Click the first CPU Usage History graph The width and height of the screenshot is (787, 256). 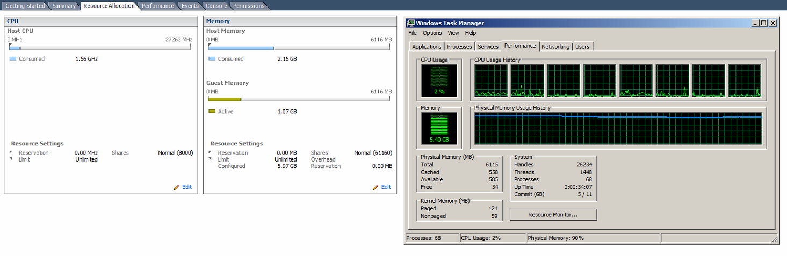[491, 81]
